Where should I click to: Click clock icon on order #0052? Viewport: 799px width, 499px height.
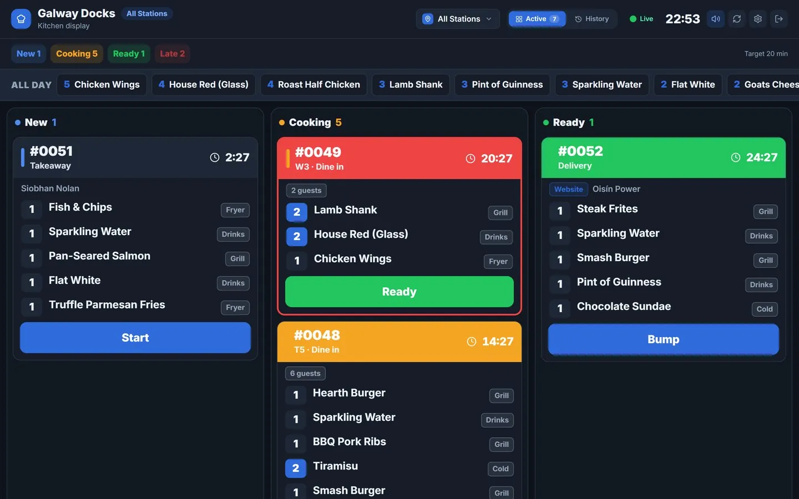[x=736, y=157]
